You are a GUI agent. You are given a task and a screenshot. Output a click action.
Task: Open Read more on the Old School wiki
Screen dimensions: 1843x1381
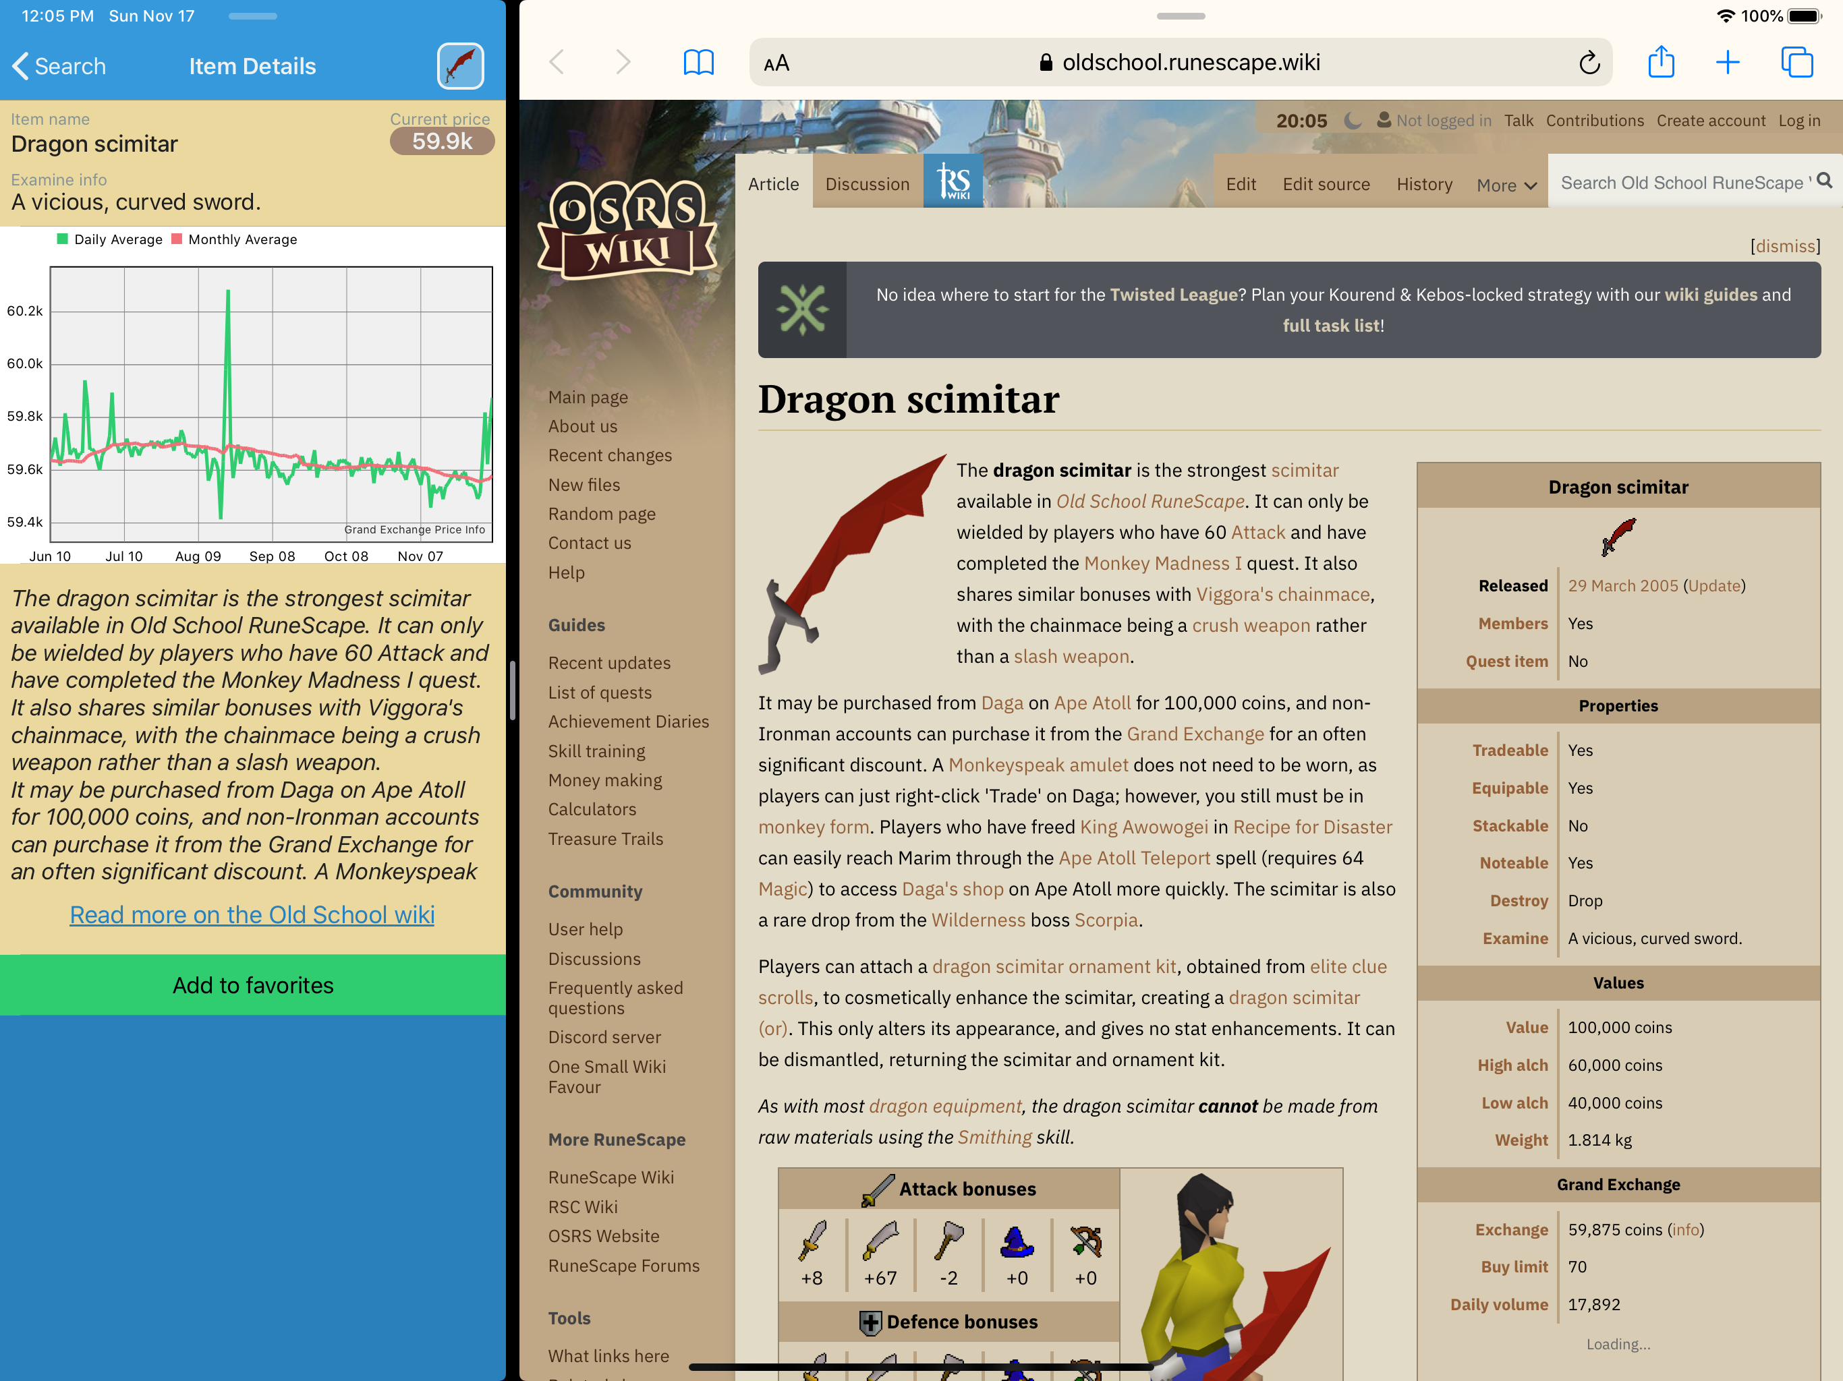[252, 914]
